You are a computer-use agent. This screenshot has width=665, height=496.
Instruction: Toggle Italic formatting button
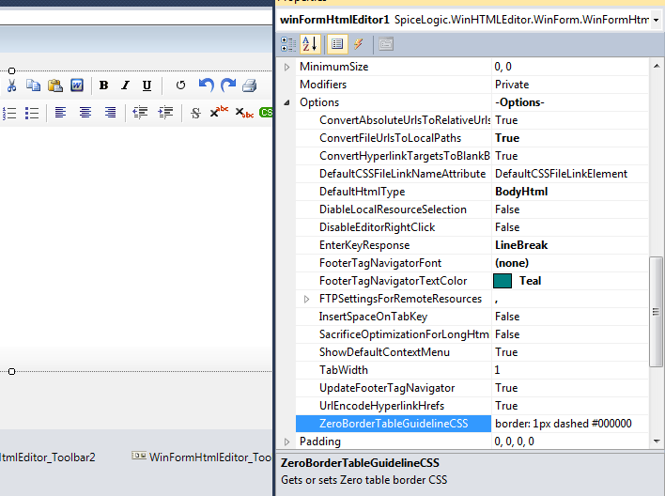pyautogui.click(x=125, y=85)
